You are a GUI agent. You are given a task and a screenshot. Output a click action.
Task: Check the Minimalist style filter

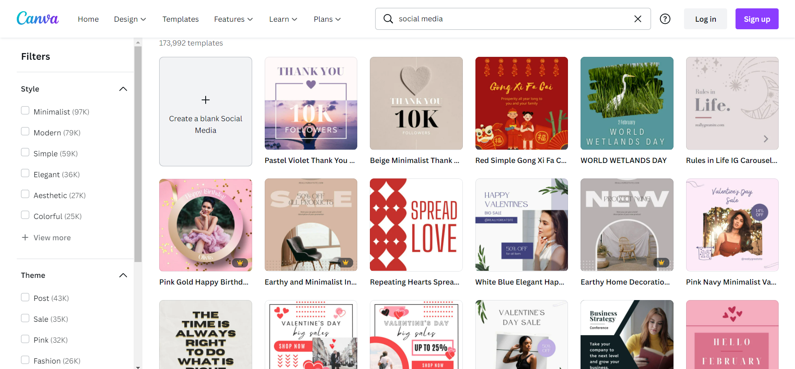click(x=25, y=111)
